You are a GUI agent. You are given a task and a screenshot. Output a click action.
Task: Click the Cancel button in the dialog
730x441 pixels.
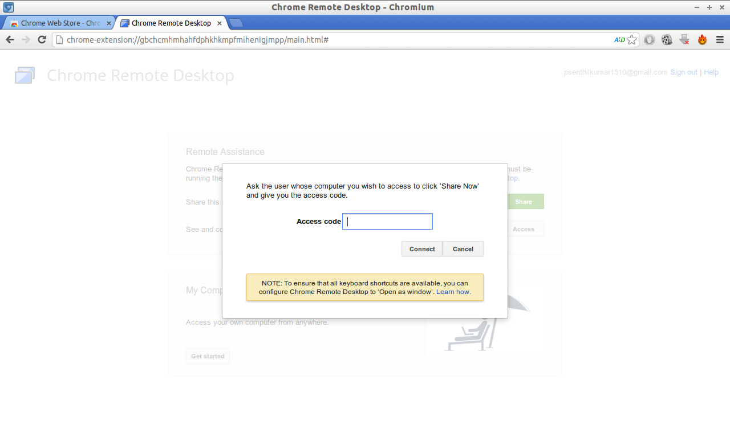[463, 249]
